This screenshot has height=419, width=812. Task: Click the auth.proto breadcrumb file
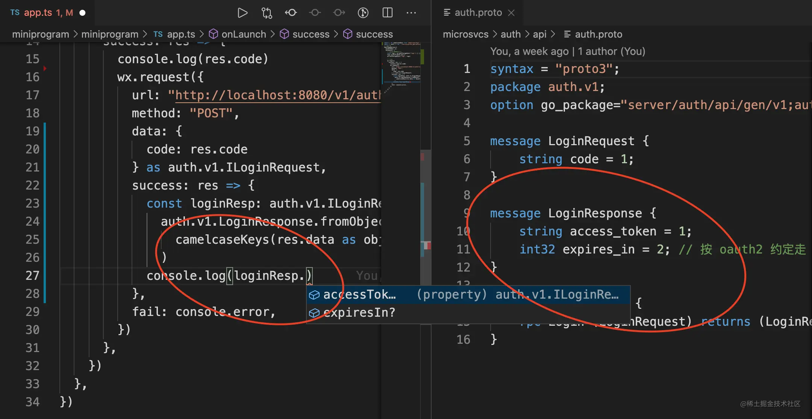click(598, 34)
